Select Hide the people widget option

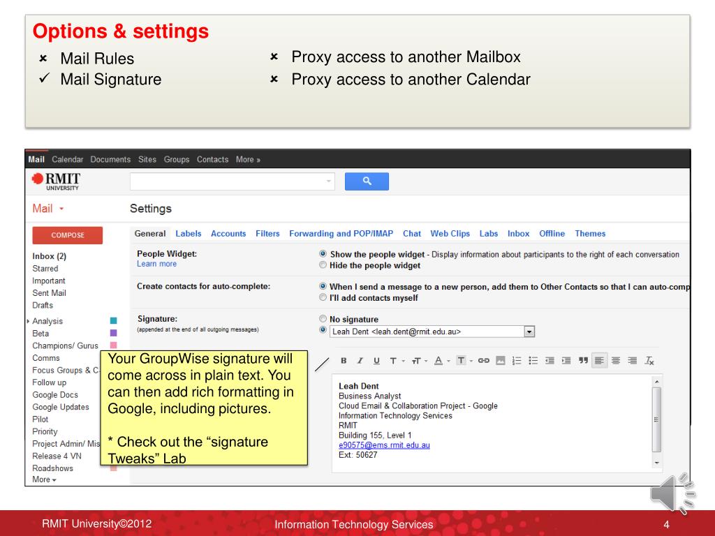[x=323, y=265]
